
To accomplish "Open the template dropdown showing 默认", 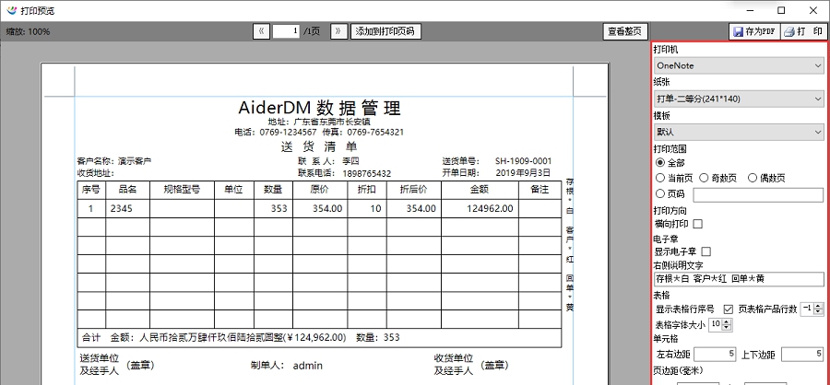I will click(x=739, y=132).
